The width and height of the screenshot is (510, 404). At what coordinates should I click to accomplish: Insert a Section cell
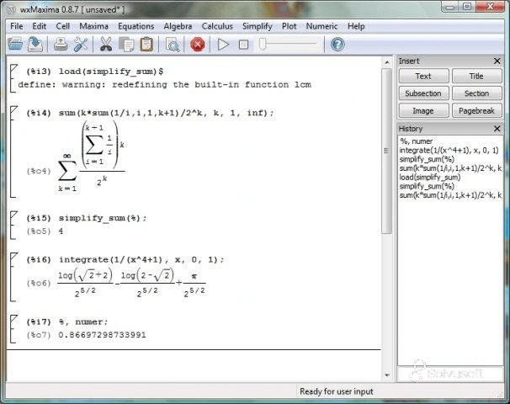pyautogui.click(x=476, y=93)
